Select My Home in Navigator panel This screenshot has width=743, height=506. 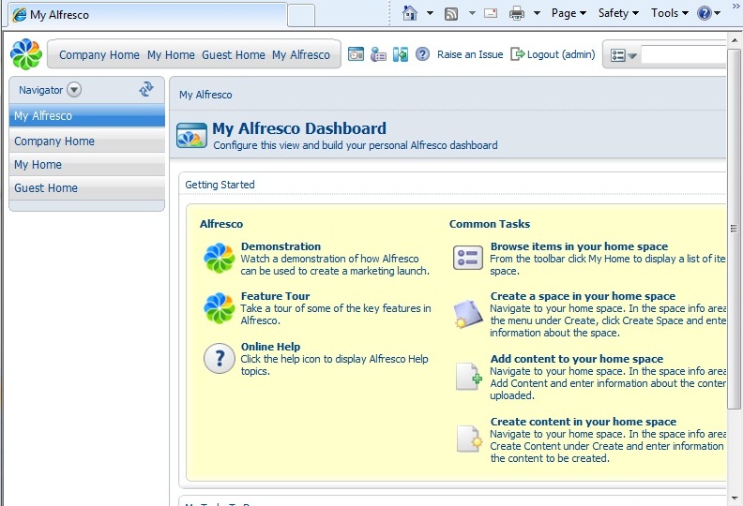click(86, 164)
